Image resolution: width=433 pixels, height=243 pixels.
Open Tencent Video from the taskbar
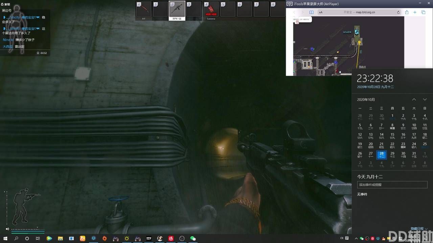point(49,238)
